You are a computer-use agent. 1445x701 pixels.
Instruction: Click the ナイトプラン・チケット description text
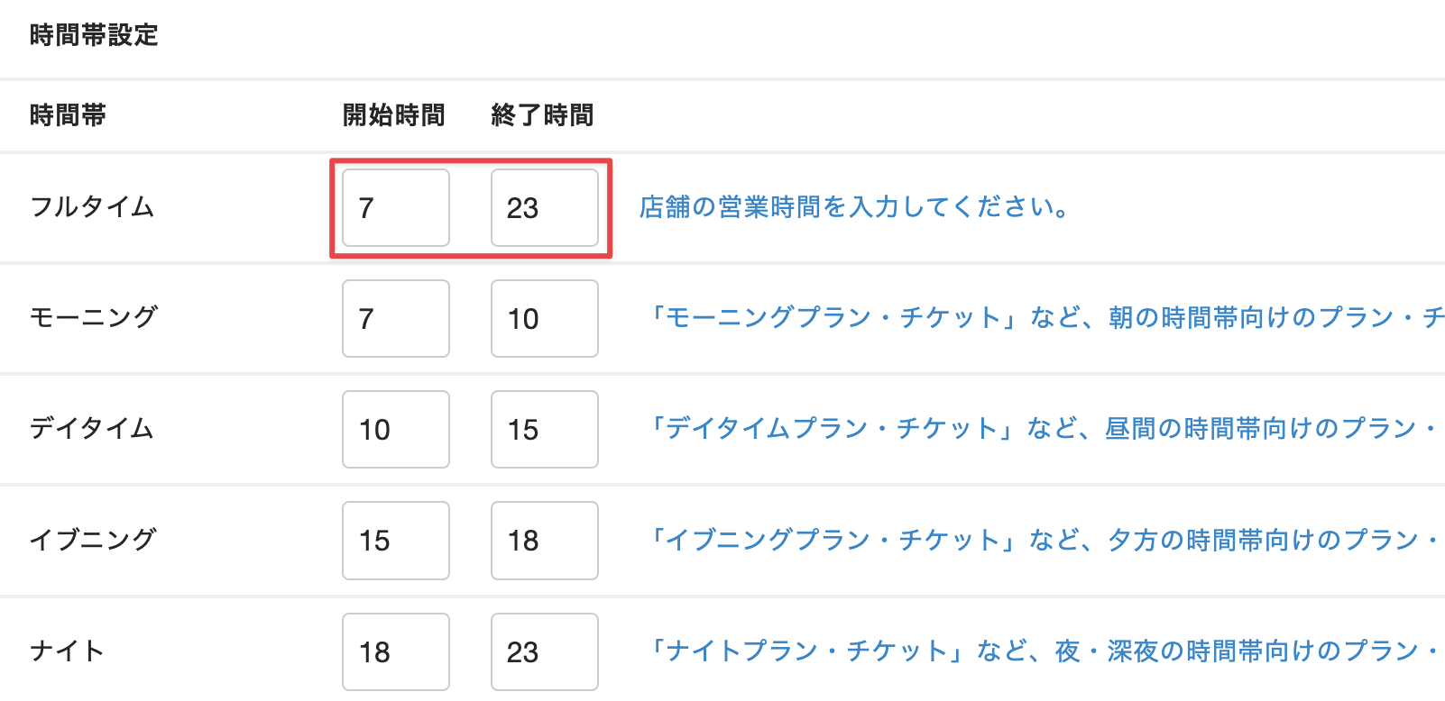[x=1042, y=651]
